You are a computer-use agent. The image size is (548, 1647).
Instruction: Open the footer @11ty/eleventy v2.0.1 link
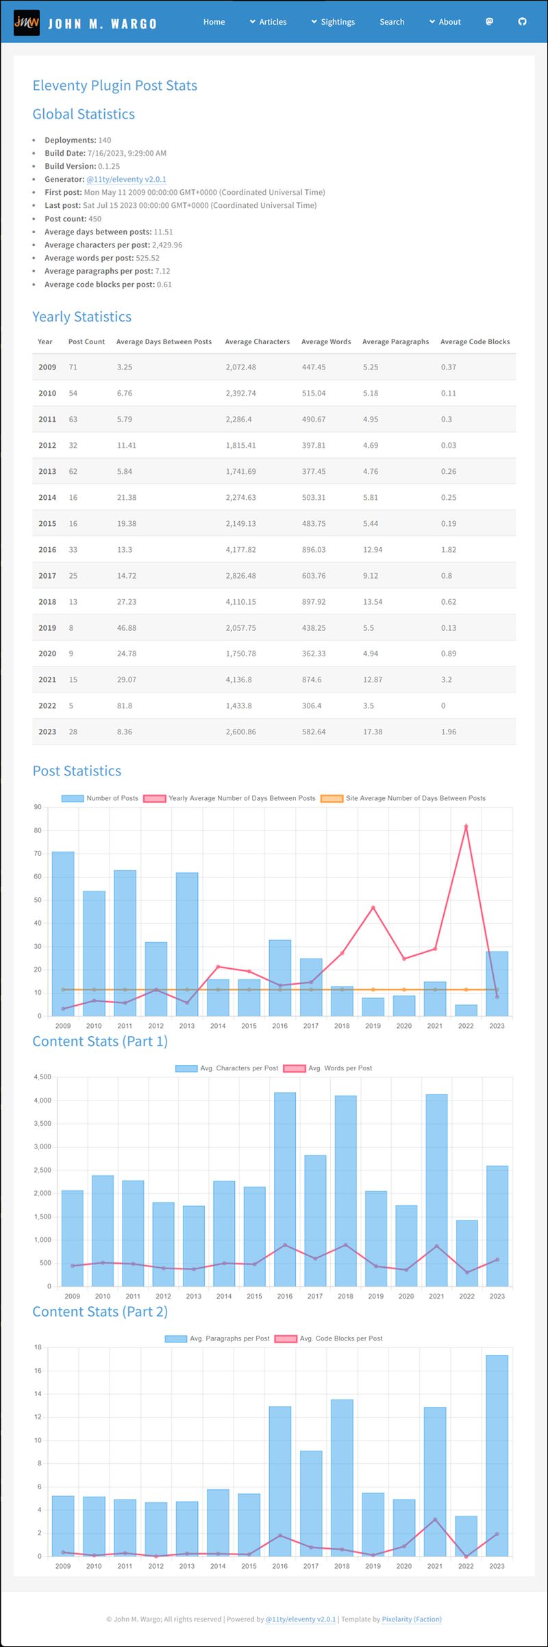[x=301, y=1619]
